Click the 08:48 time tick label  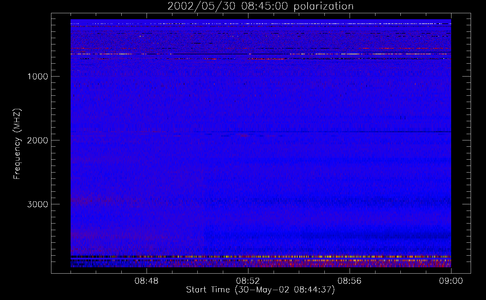[x=146, y=281]
